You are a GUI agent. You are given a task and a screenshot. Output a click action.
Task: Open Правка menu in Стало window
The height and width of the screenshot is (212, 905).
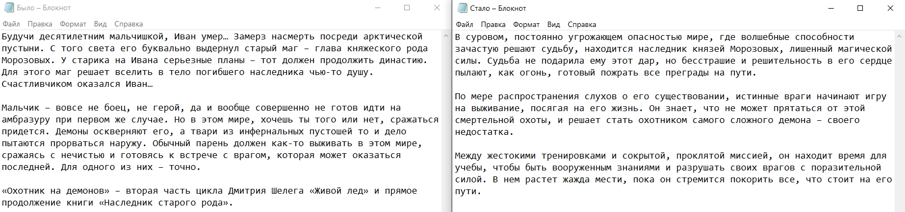pyautogui.click(x=493, y=24)
